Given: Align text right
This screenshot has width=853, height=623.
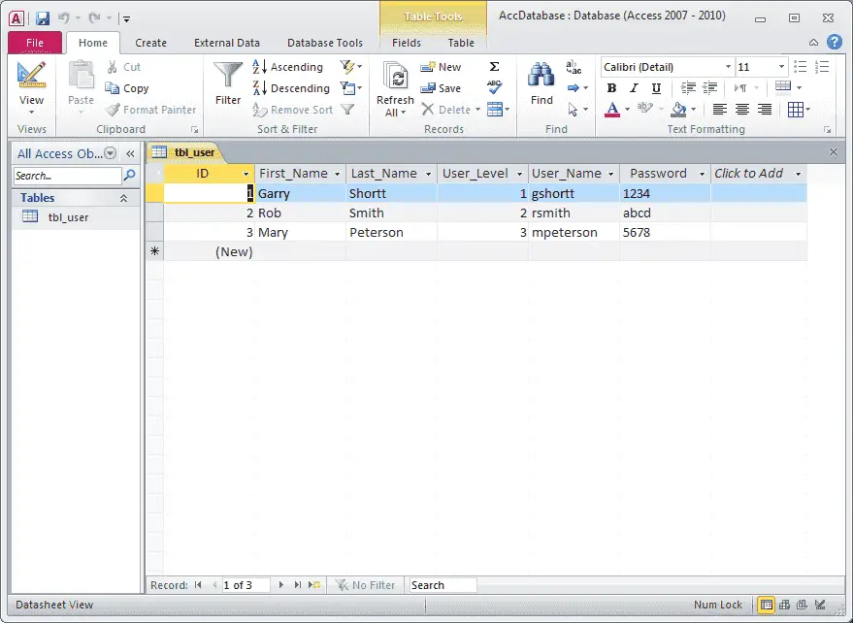Looking at the screenshot, I should (765, 110).
